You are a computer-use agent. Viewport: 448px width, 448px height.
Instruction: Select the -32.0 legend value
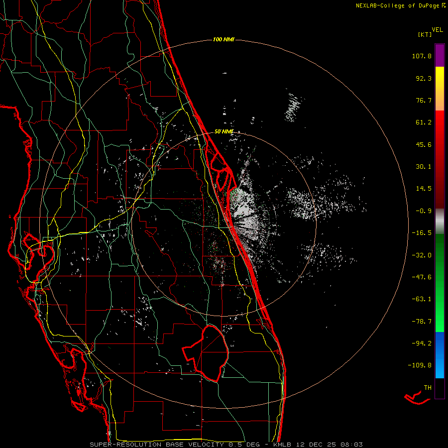422,255
